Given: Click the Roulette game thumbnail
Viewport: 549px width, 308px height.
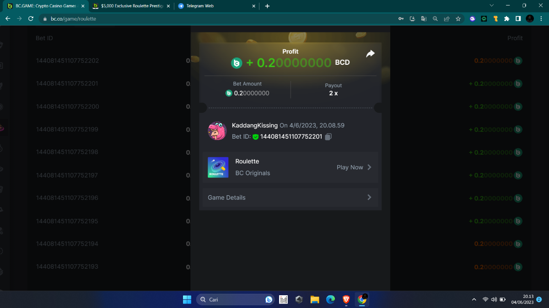Looking at the screenshot, I should pyautogui.click(x=218, y=167).
